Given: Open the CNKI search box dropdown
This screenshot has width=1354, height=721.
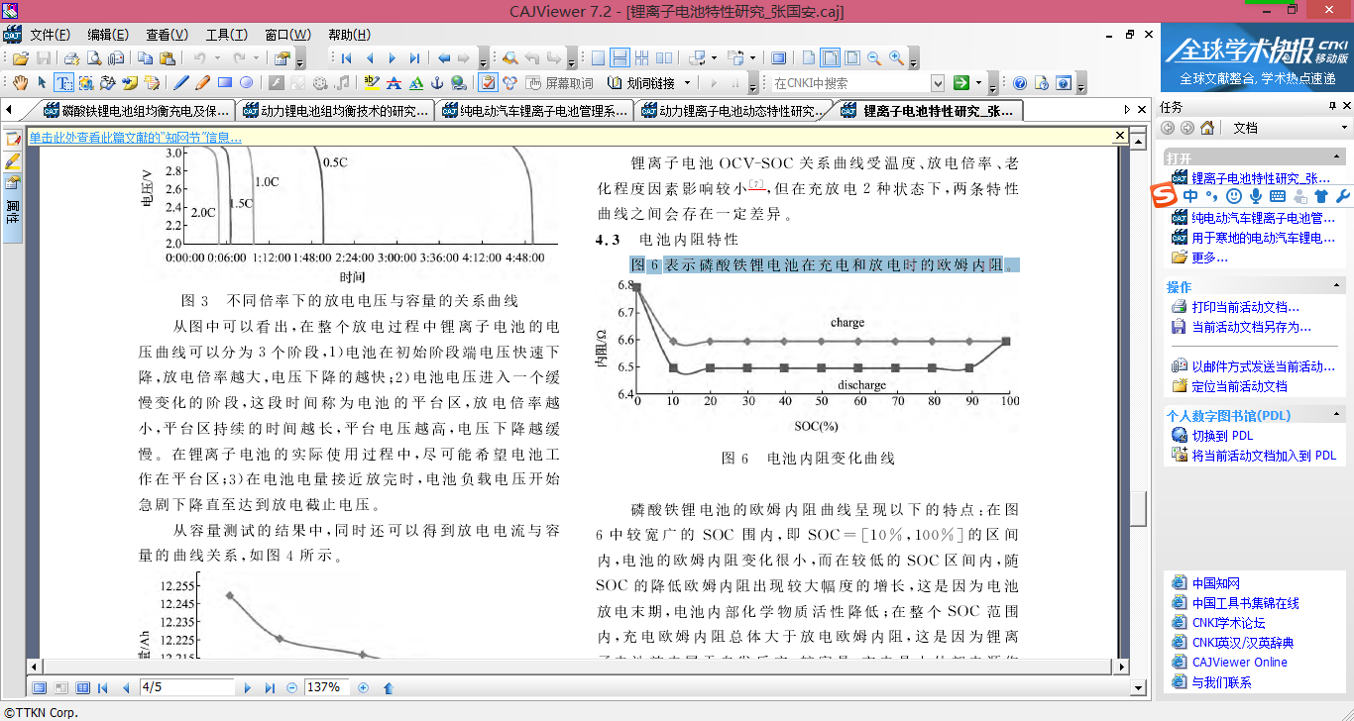Looking at the screenshot, I should click(x=937, y=83).
